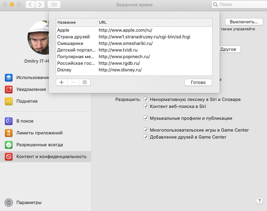Viewport: 267px width, 211px height.
Task: Click the minus button to remove a website
Action: pos(73,83)
